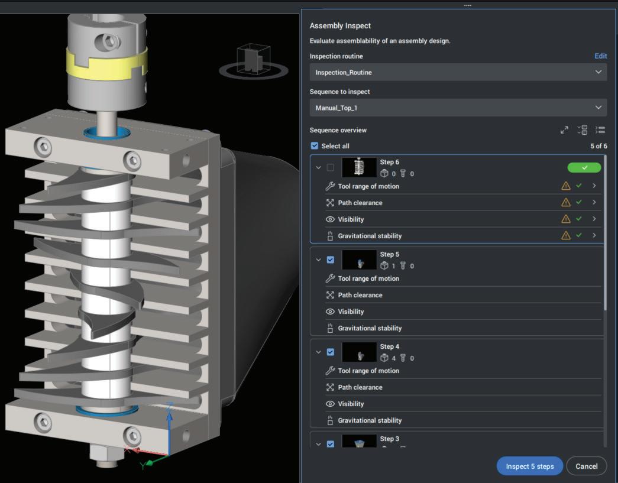
Task: Click Edit link next to Inspection routine
Action: coord(600,56)
